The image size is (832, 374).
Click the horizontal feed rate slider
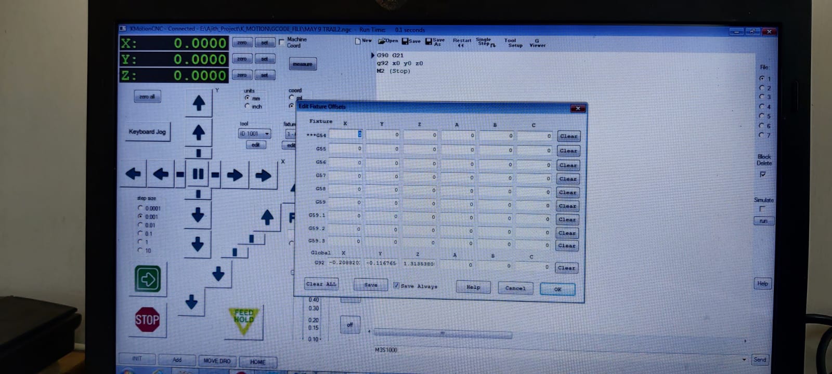click(442, 333)
